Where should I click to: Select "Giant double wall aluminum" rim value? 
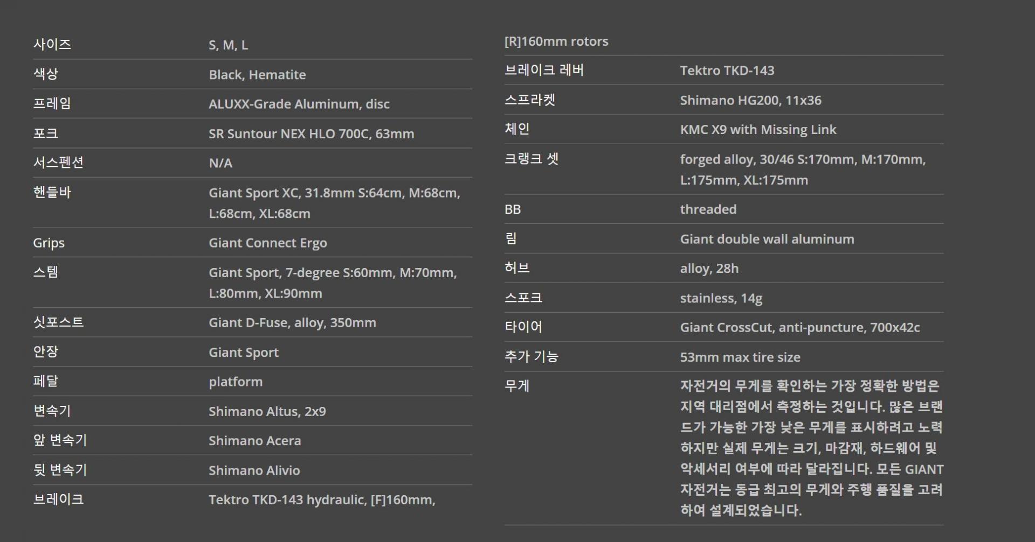pos(767,240)
